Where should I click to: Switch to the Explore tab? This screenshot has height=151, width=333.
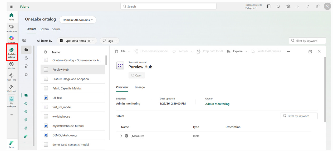31,29
